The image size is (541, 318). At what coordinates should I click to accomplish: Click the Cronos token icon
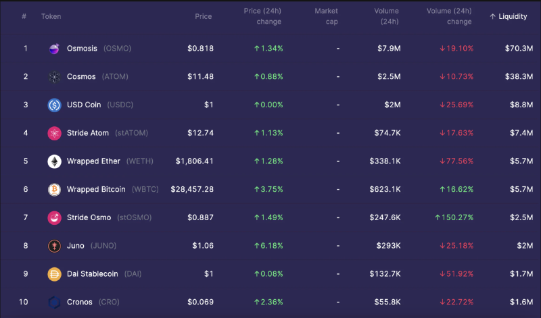54,302
